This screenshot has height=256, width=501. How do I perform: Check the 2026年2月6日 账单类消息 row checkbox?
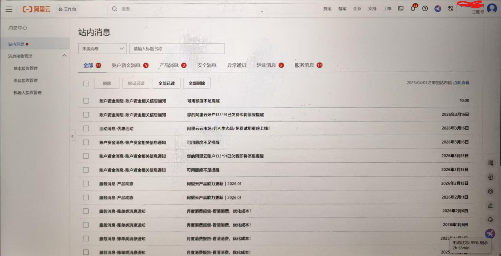click(x=86, y=211)
